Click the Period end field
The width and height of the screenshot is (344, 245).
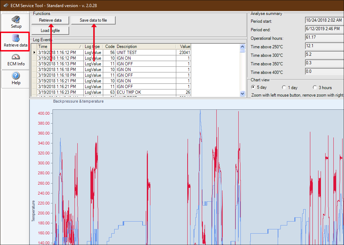324,29
